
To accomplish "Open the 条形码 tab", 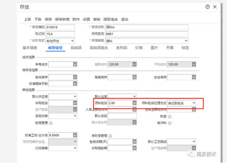I will pyautogui.click(x=121, y=48).
